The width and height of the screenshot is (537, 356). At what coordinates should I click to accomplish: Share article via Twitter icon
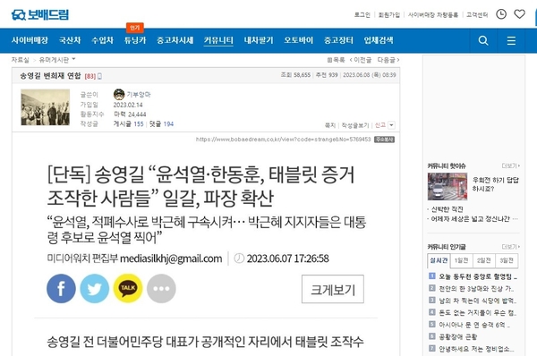(95, 289)
